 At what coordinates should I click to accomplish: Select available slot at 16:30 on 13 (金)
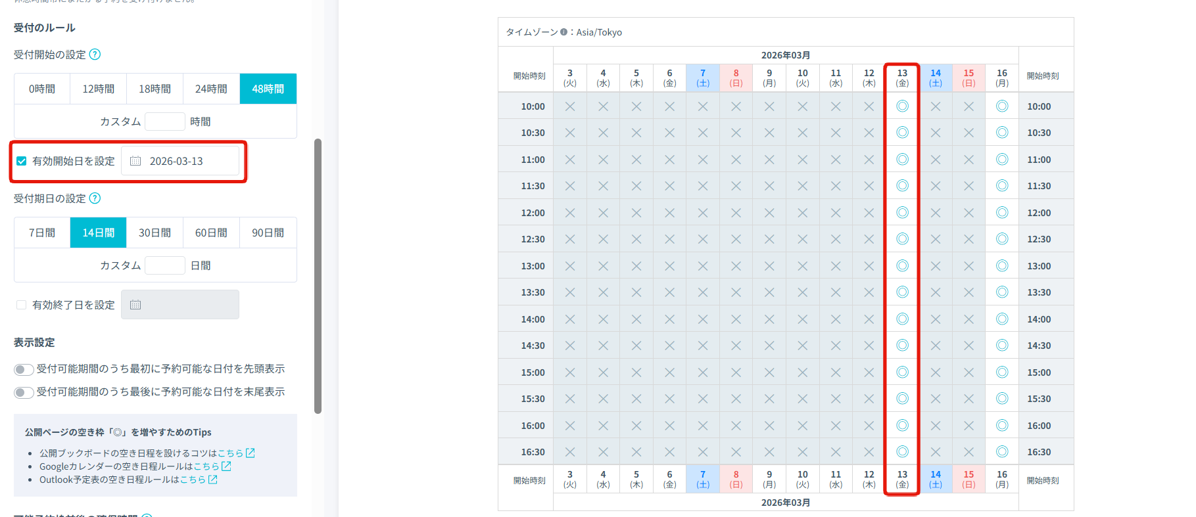(x=902, y=452)
